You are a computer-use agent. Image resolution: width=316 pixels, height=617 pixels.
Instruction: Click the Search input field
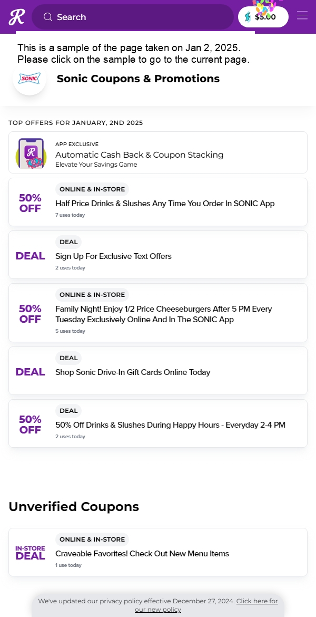point(132,17)
